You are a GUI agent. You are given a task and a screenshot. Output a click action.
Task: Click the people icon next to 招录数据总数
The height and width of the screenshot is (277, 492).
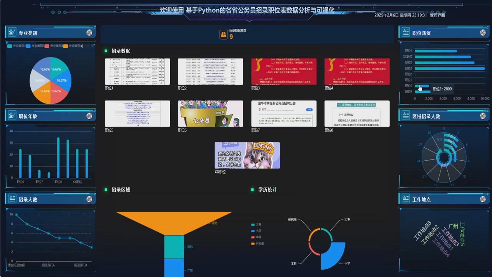click(x=224, y=34)
